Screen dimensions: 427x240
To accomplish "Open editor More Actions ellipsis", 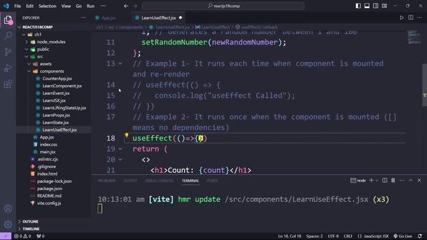I will [420, 18].
